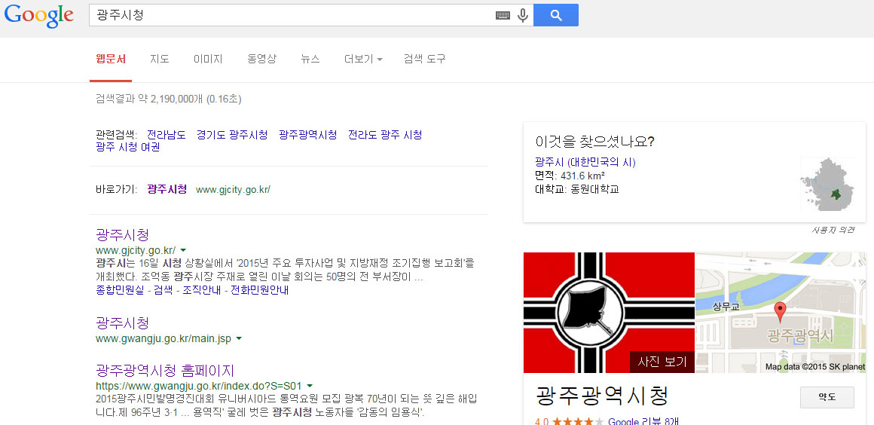Click the Google logo
874x425 pixels.
[x=39, y=16]
